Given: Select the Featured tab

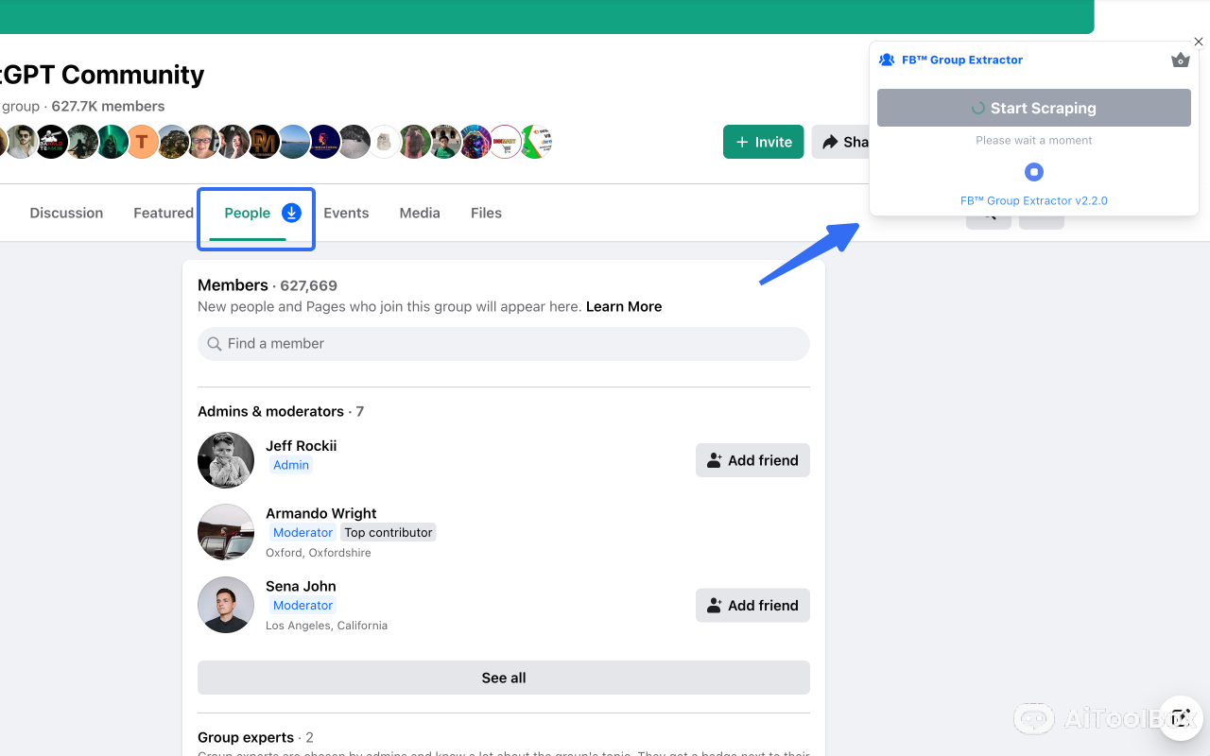Looking at the screenshot, I should tap(163, 213).
